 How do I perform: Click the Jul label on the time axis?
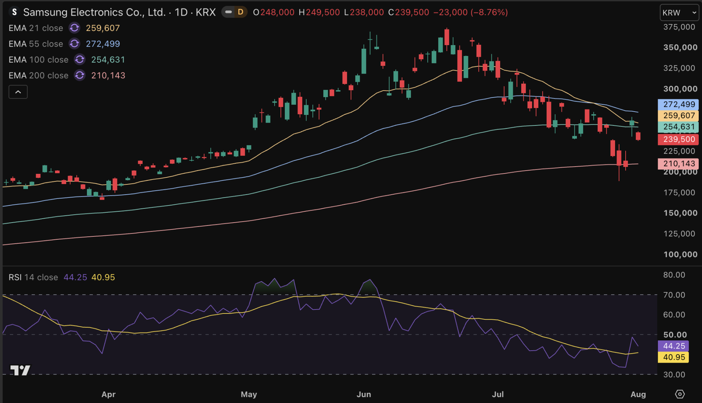pyautogui.click(x=498, y=394)
